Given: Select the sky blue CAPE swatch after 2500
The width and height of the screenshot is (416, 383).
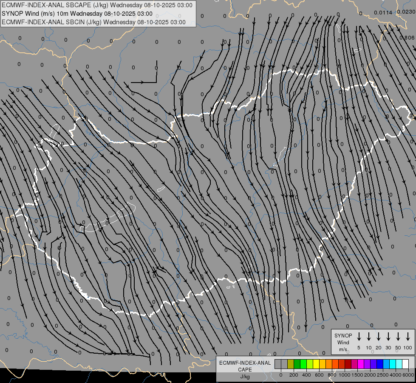Looking at the screenshot, I should point(386,364).
